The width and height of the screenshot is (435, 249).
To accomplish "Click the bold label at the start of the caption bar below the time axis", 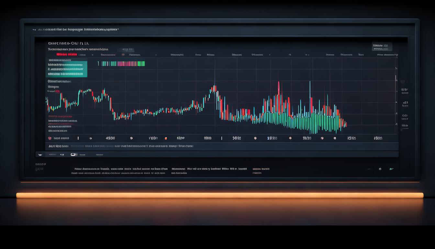I will (58, 146).
